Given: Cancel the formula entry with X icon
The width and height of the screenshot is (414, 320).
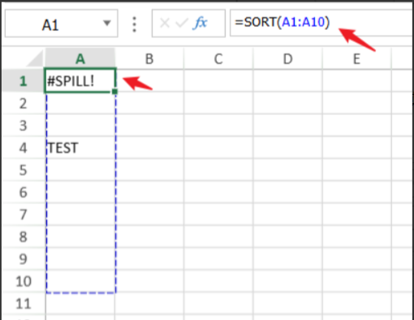Looking at the screenshot, I should 165,23.
